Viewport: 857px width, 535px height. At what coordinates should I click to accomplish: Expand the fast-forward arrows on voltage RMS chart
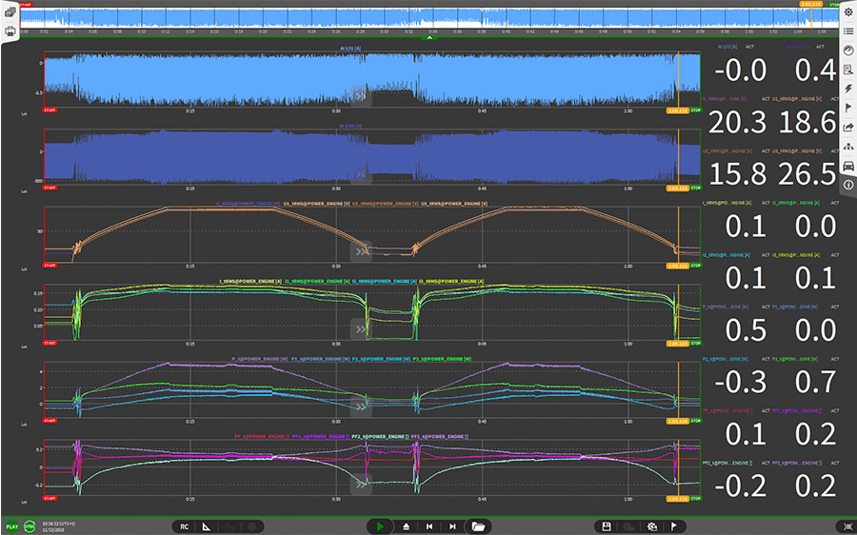pyautogui.click(x=361, y=251)
